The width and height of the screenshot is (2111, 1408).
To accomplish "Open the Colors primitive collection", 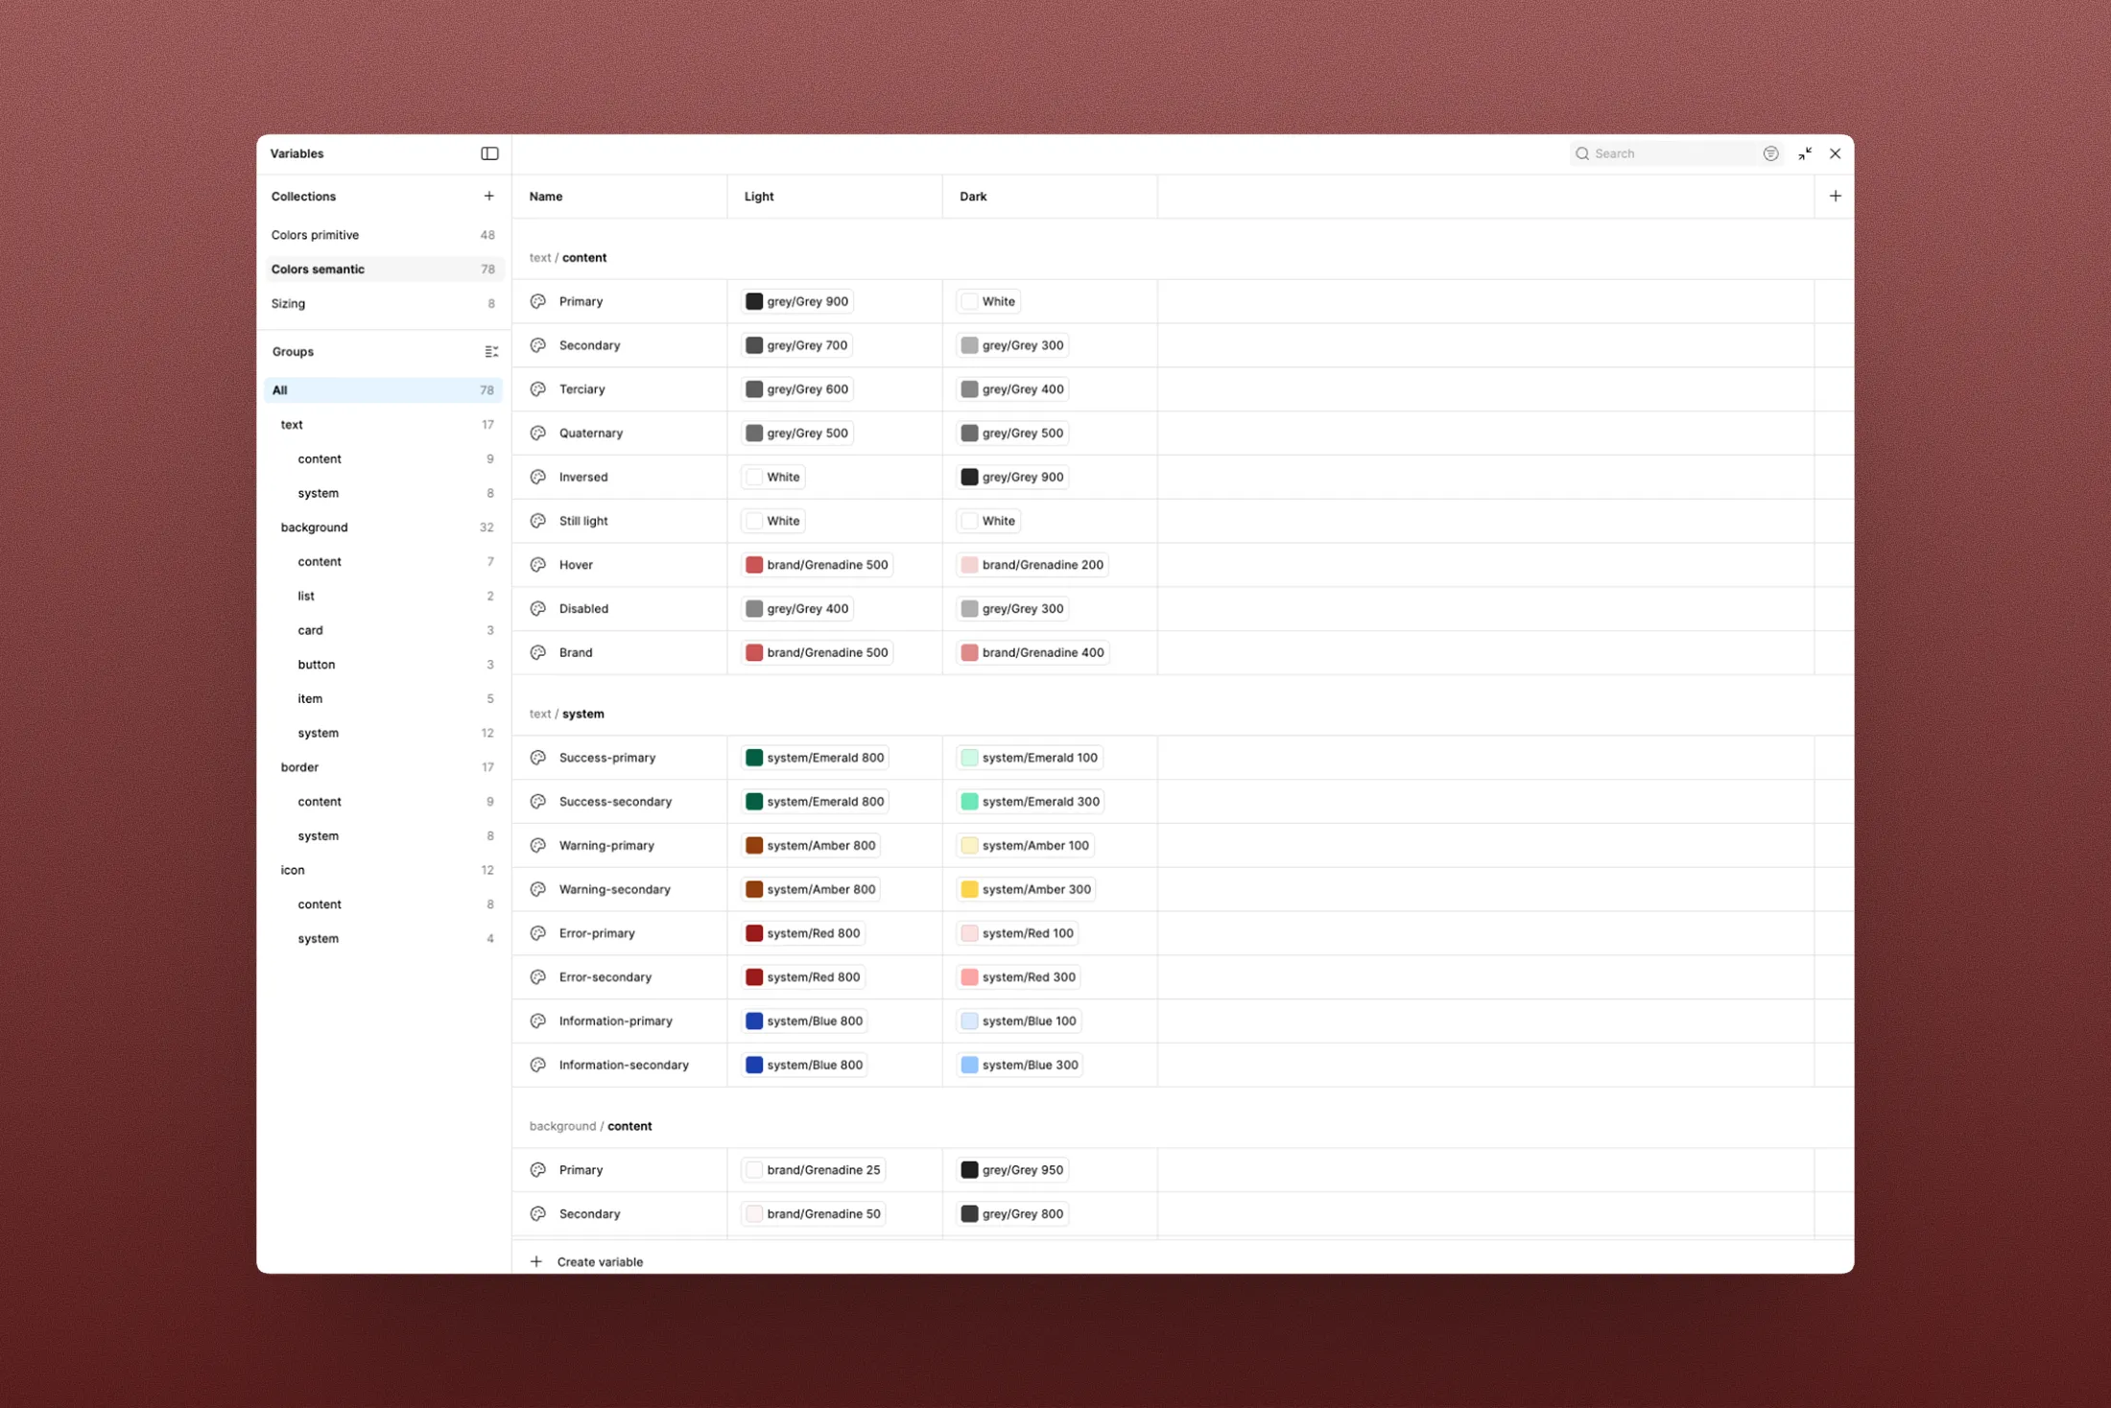I will pos(384,235).
